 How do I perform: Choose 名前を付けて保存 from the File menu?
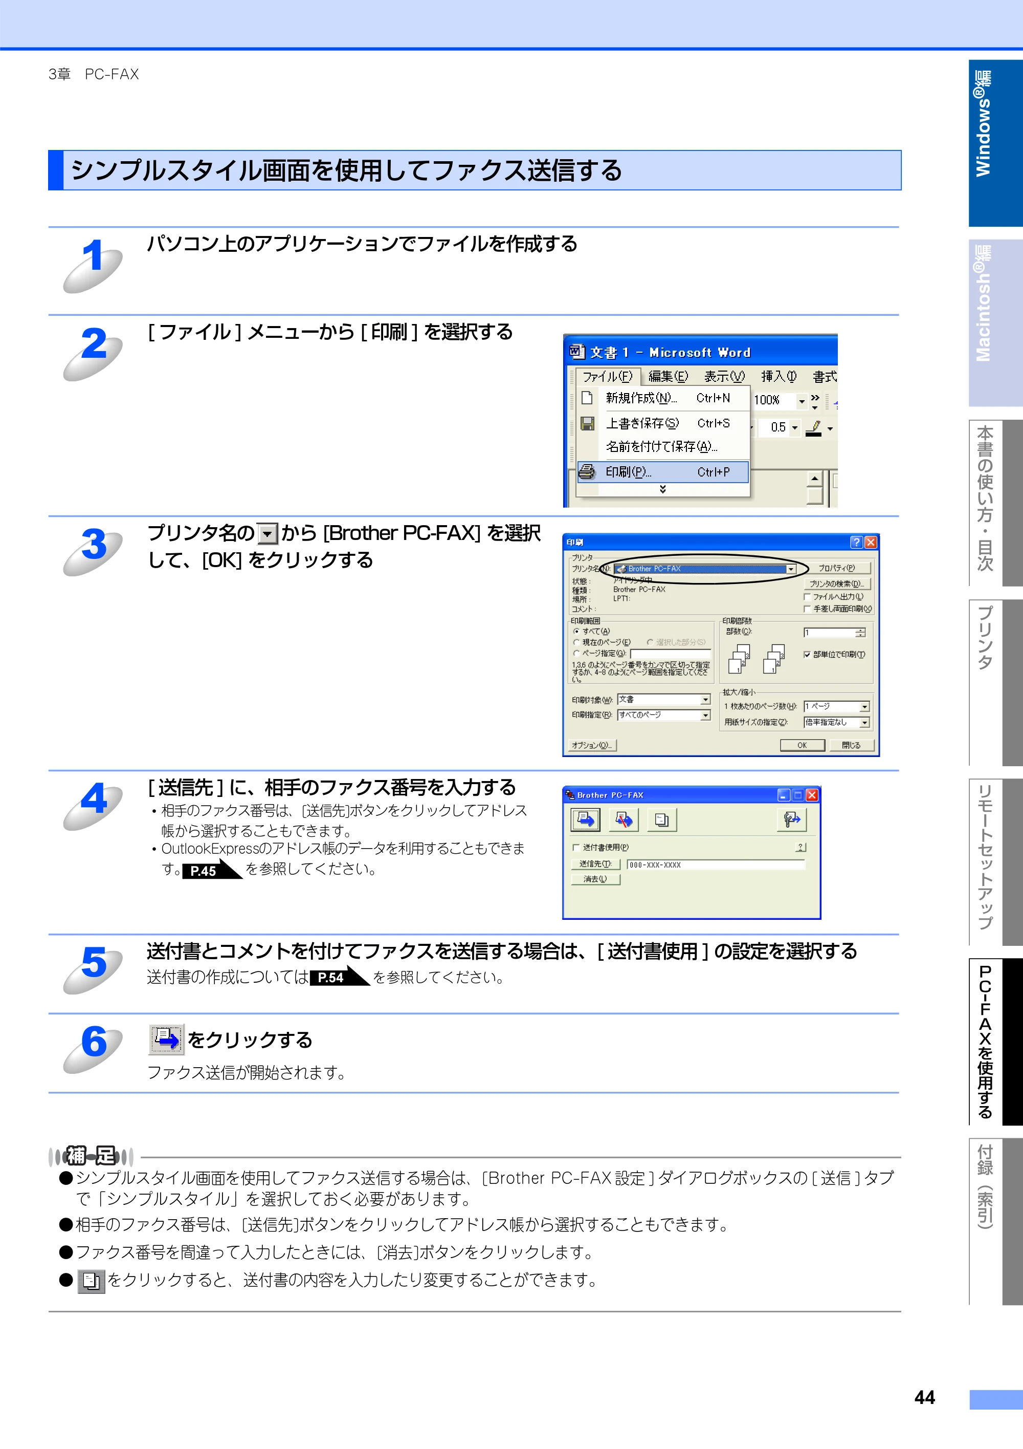click(661, 447)
